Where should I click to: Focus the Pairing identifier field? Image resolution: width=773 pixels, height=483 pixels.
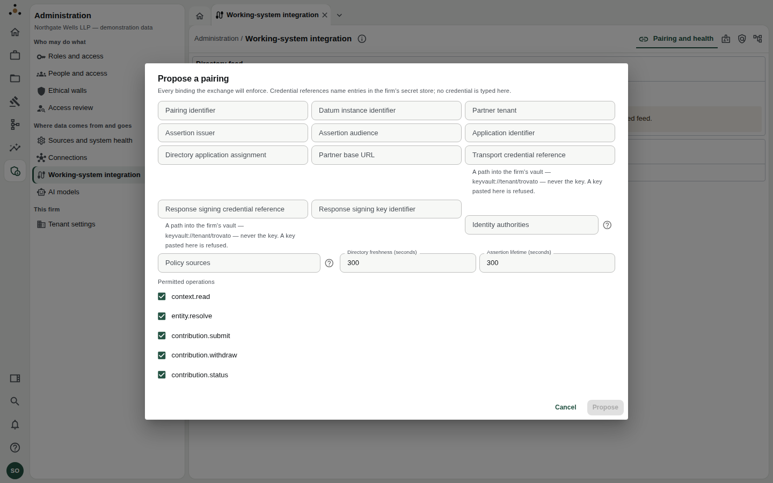click(233, 111)
